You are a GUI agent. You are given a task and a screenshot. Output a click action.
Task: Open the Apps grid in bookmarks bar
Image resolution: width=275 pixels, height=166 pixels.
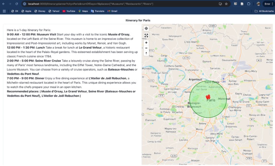(x=4, y=11)
